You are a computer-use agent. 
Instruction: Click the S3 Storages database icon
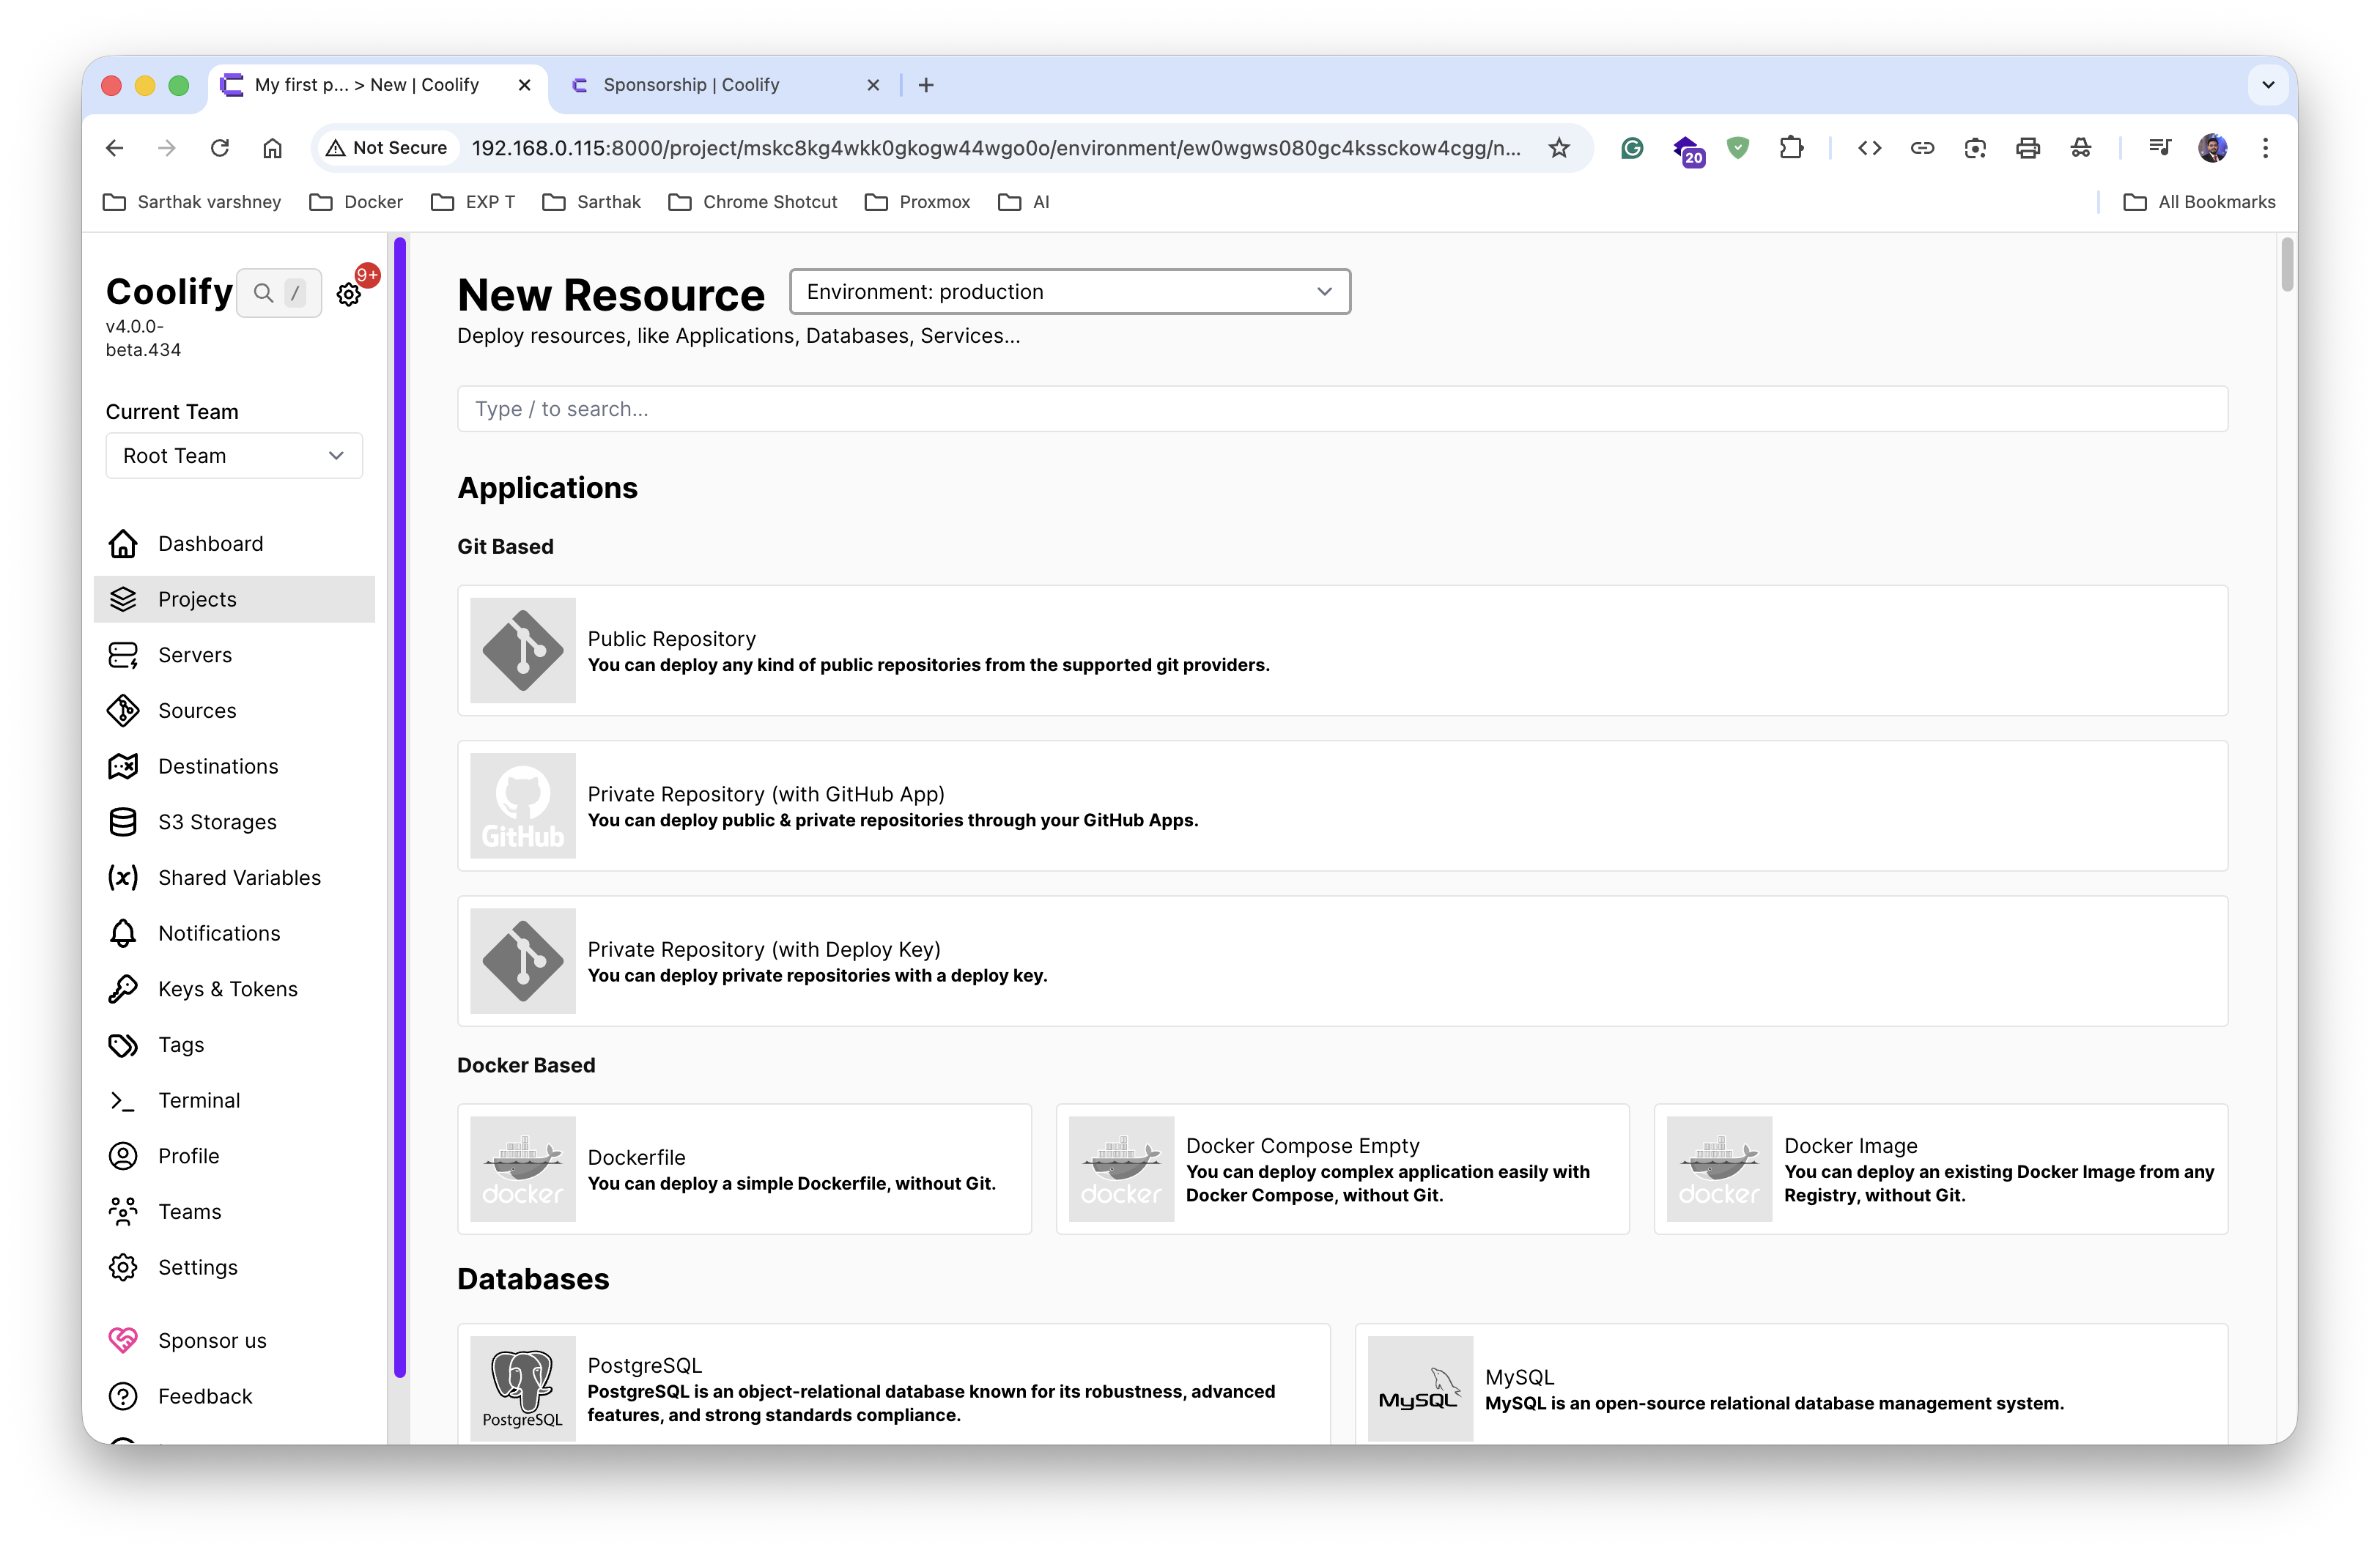click(x=123, y=822)
